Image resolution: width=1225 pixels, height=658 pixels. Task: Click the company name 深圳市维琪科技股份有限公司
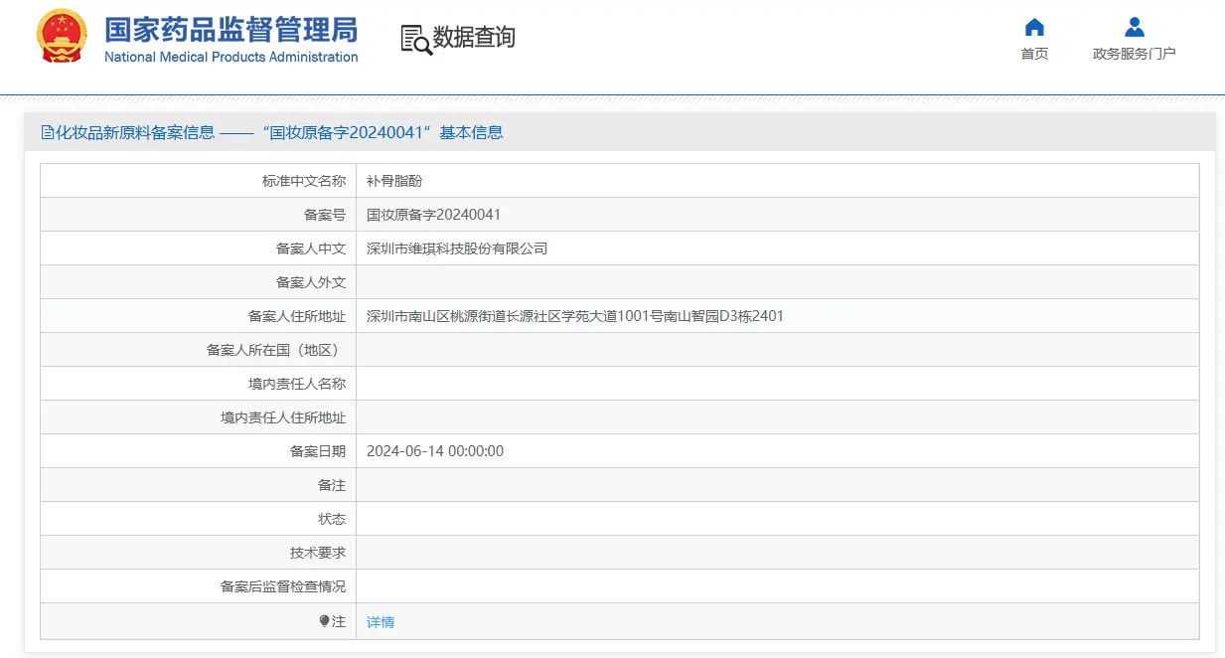pos(457,247)
